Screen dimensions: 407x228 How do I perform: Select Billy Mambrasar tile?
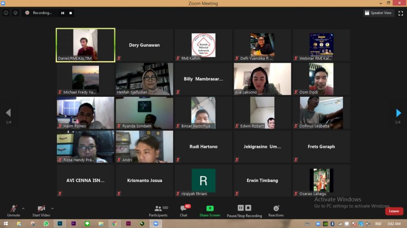coord(203,79)
